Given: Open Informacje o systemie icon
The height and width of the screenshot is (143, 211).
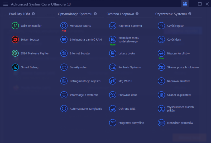Looking at the screenshot, I should 64,95.
